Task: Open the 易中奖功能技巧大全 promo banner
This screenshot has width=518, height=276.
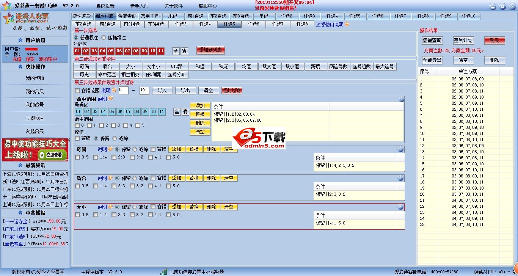Action: [35, 149]
